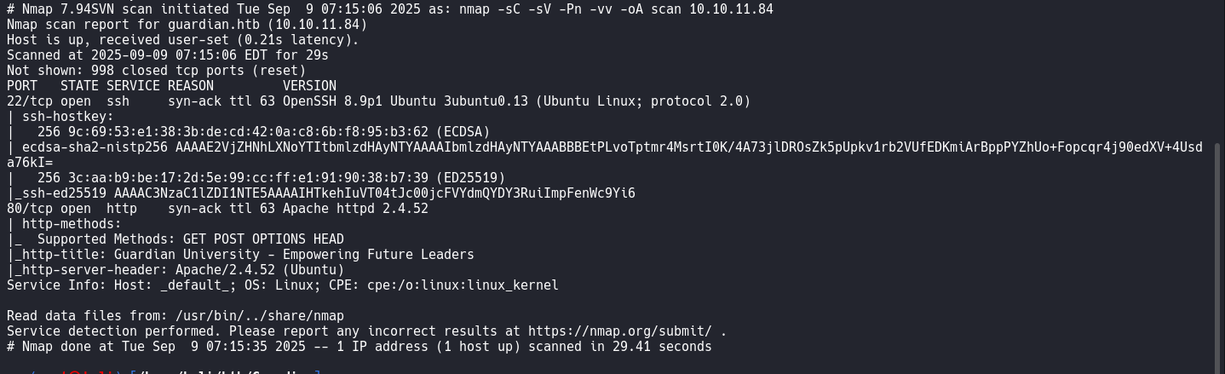The width and height of the screenshot is (1225, 374).
Task: Click the terminal scrollbar thumb
Action: tap(1220, 256)
